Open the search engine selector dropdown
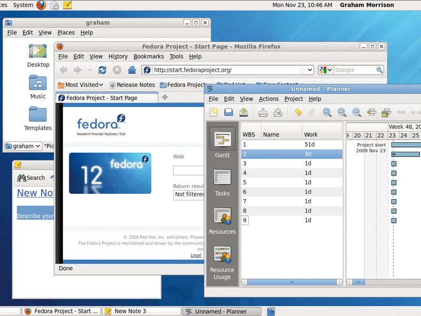The width and height of the screenshot is (421, 316). 326,70
